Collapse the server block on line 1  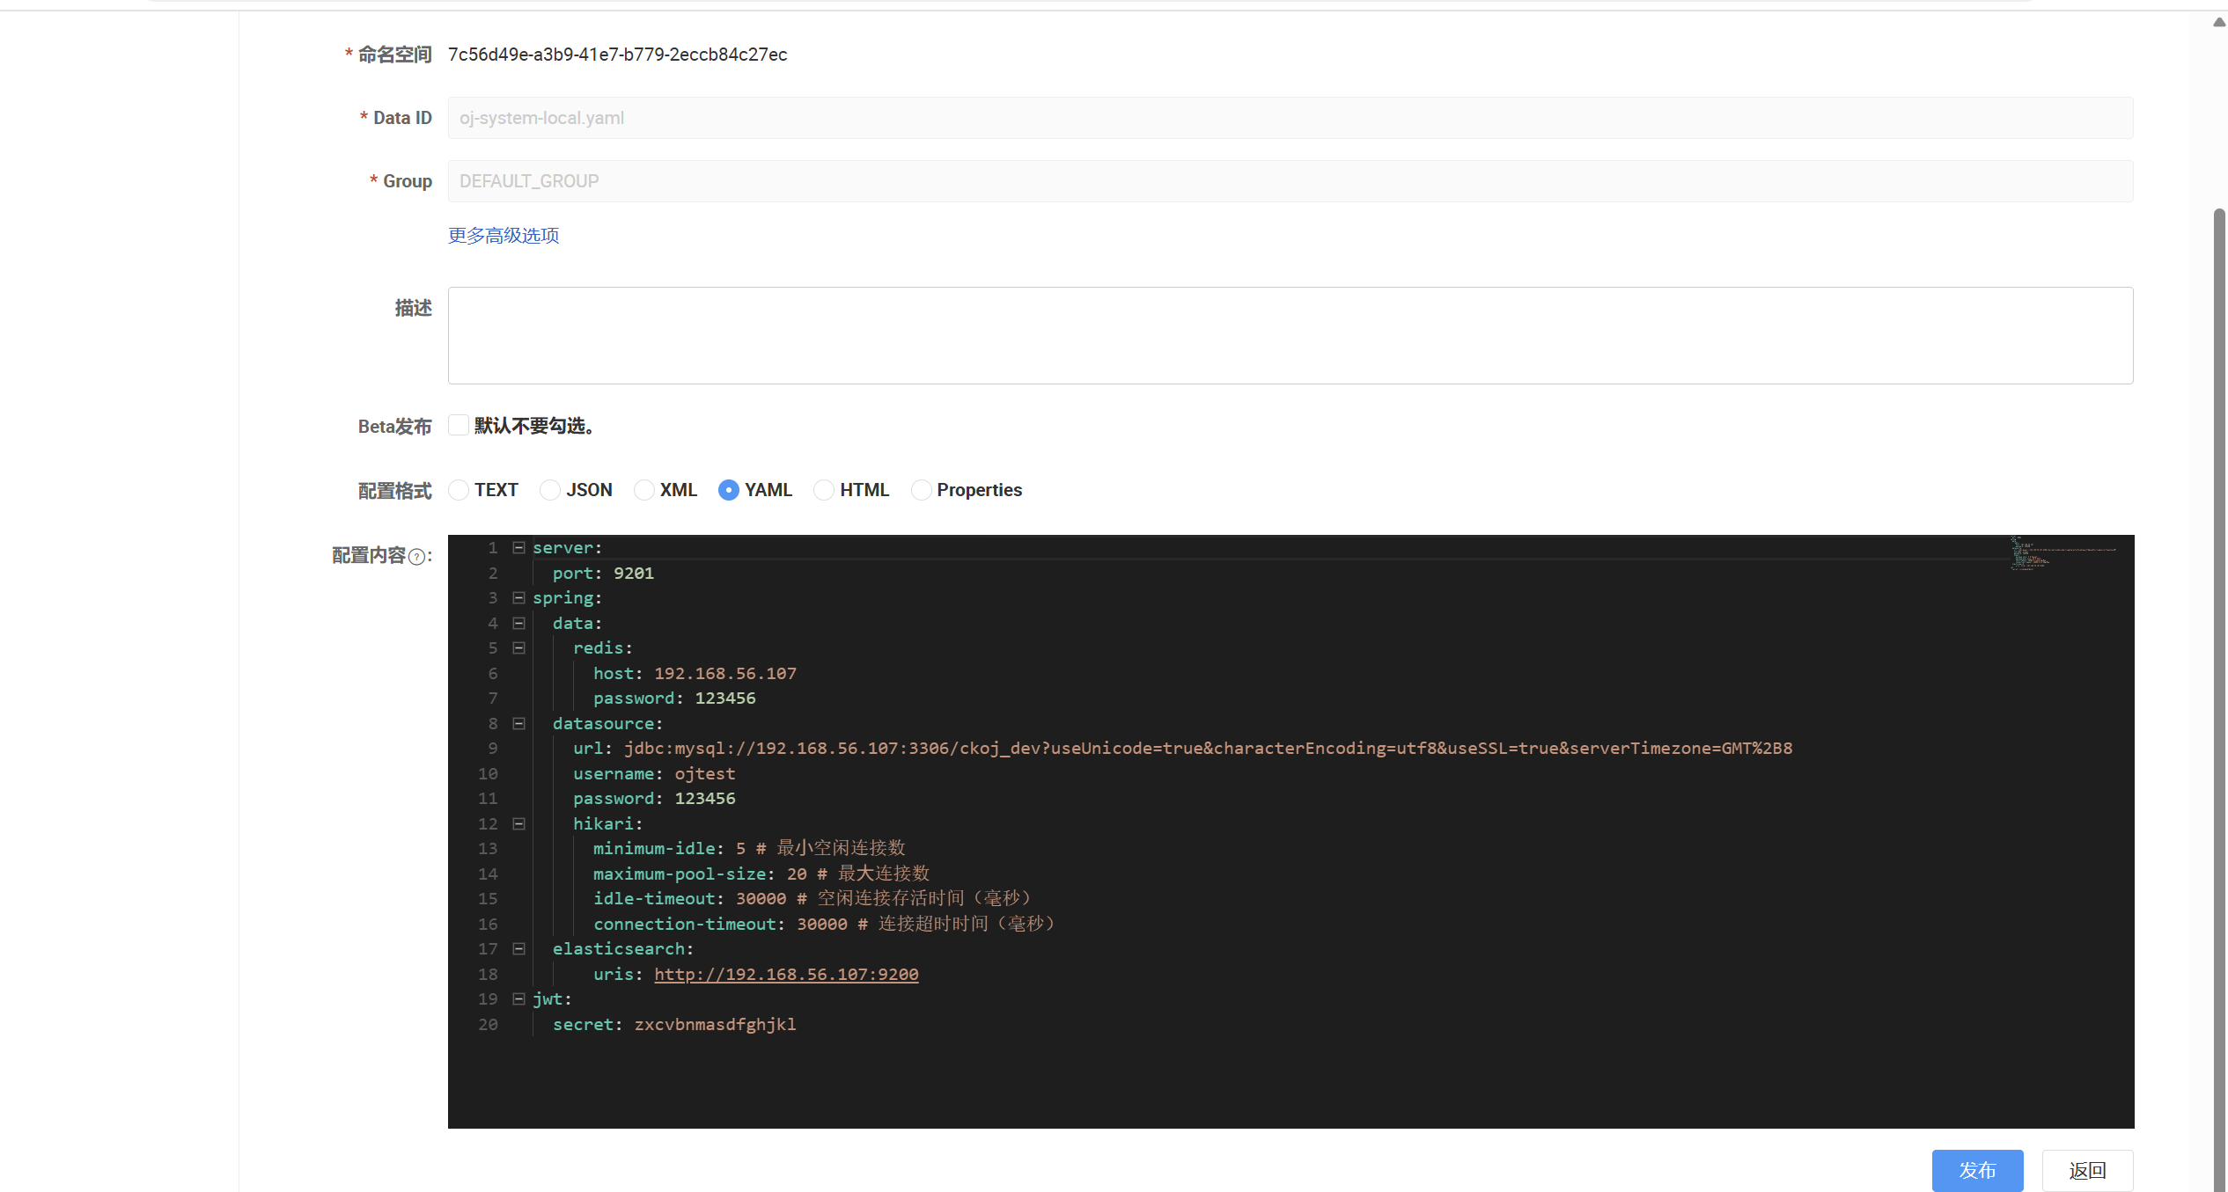[519, 548]
